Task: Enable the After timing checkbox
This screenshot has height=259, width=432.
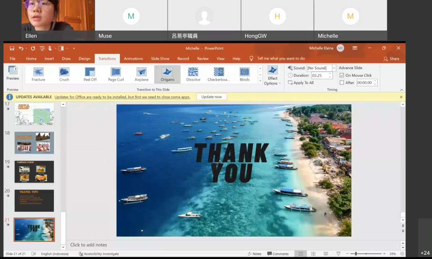Action: [342, 83]
